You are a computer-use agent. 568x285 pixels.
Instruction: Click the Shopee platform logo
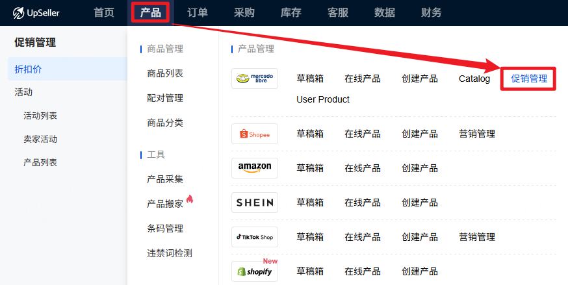tap(254, 134)
